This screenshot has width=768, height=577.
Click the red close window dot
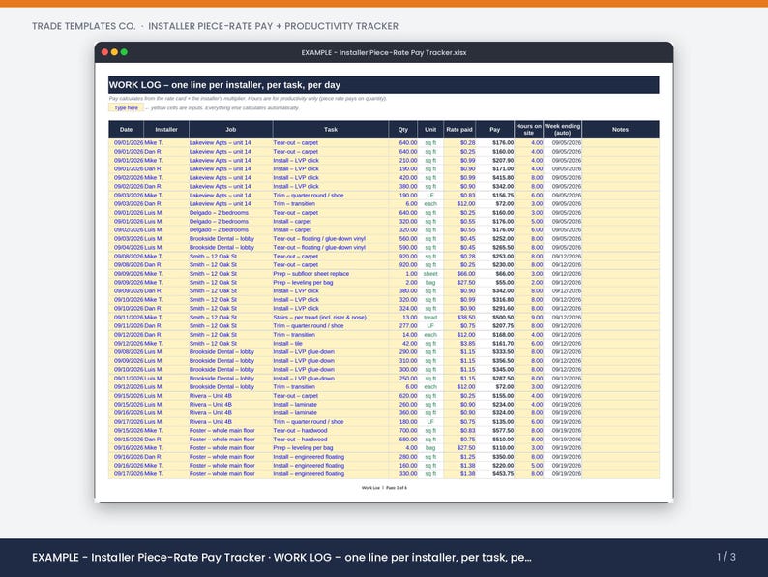click(x=104, y=52)
